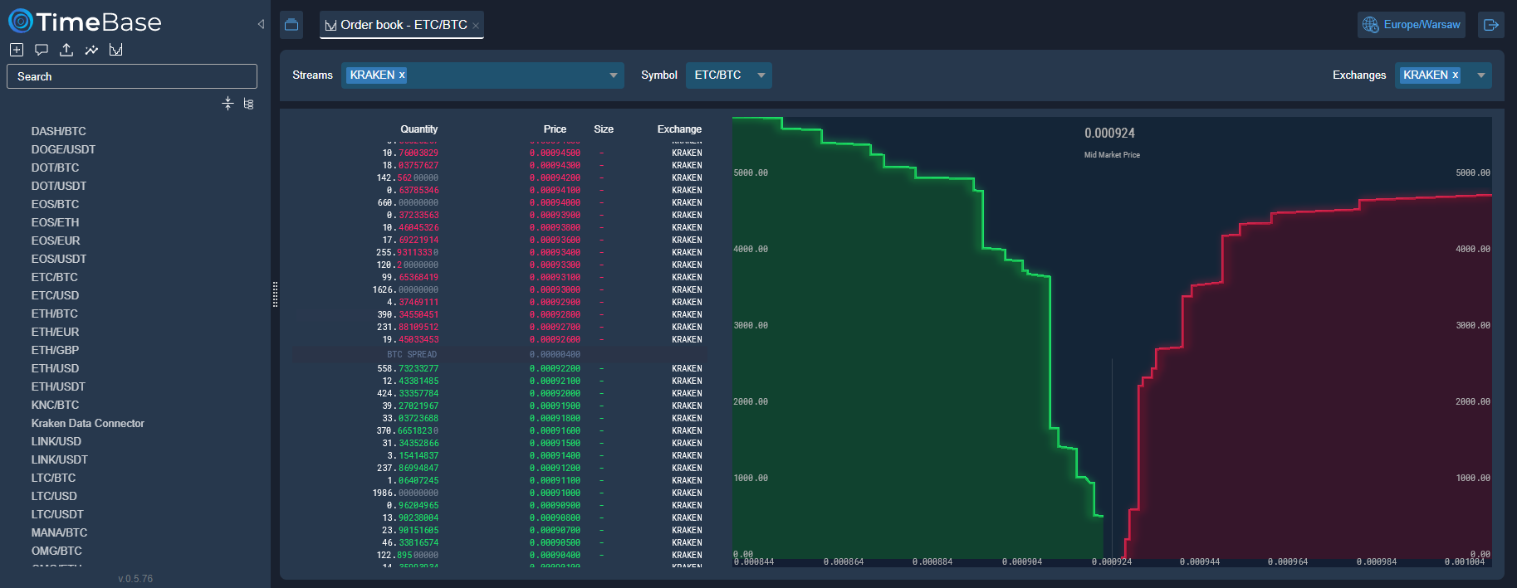Click the Europe/Warsaw timezone button
This screenshot has width=1517, height=588.
[1411, 25]
